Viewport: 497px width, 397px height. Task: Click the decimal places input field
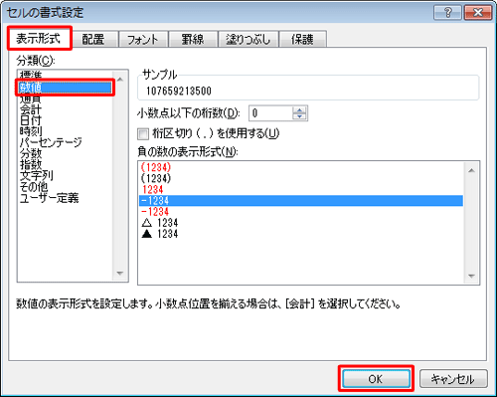click(x=270, y=113)
